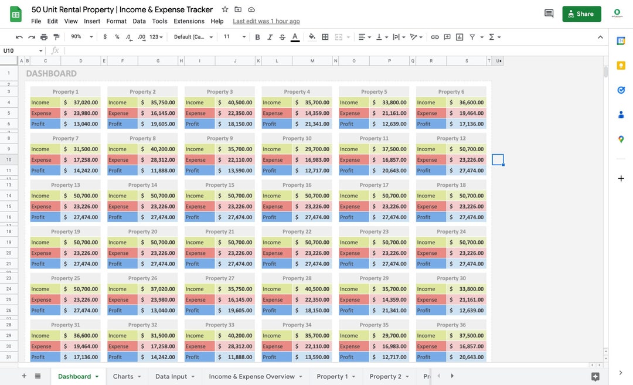Create a filter with the funnel icon

tap(473, 36)
